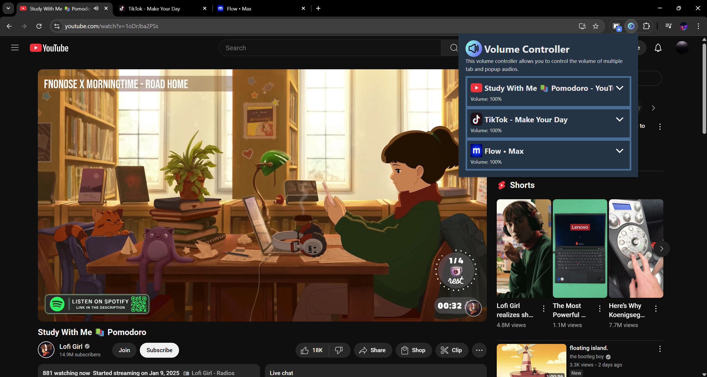Bookmark this page with the star icon
Screen dimensions: 707x377
pyautogui.click(x=595, y=26)
